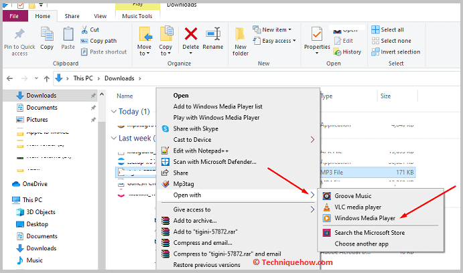
Task: Click the Open with menu entry
Action: point(238,195)
